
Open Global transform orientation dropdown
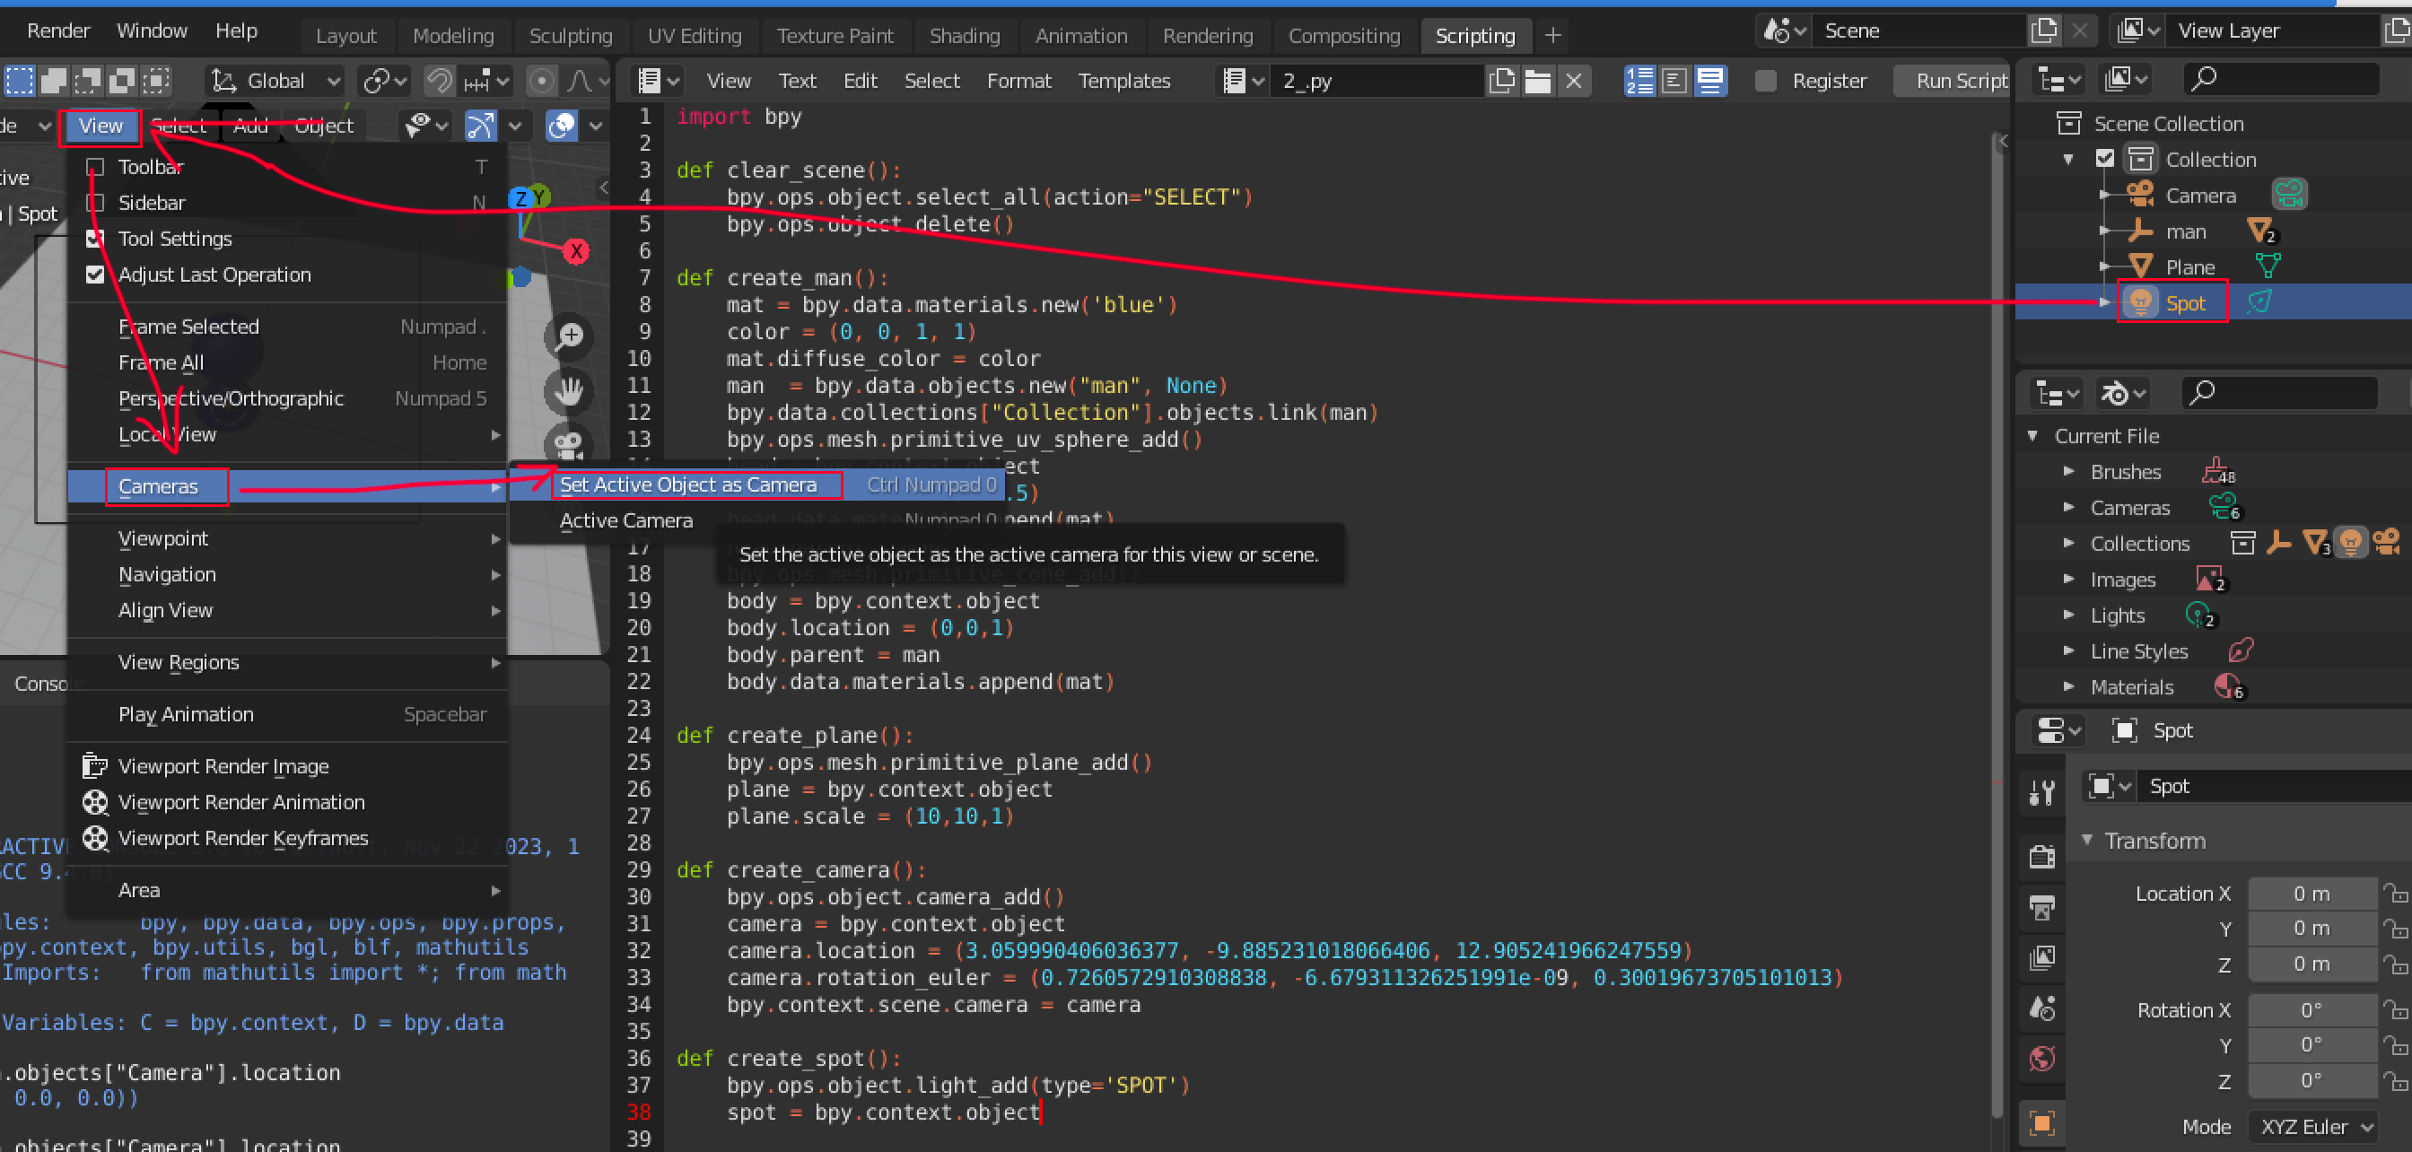275,82
